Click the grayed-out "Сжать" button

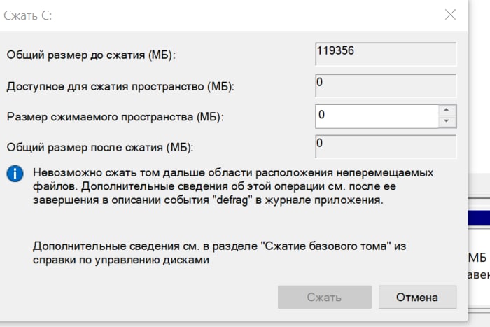324,297
